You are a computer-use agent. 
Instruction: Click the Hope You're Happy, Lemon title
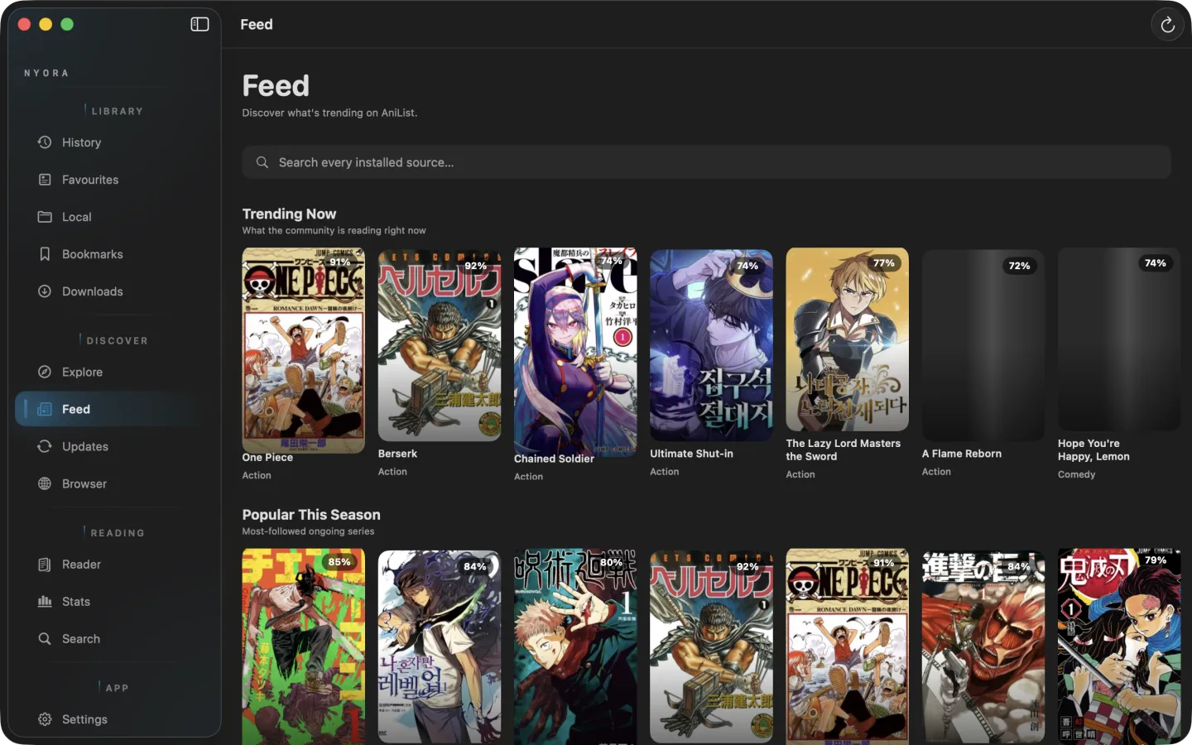1093,449
